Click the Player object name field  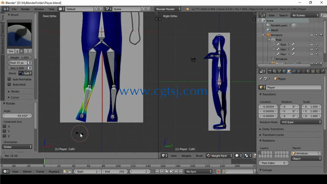tap(293, 88)
